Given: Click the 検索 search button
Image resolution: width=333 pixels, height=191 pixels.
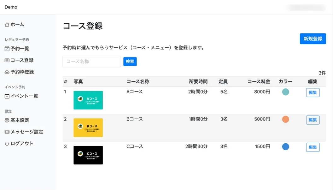Looking at the screenshot, I should pyautogui.click(x=130, y=62).
